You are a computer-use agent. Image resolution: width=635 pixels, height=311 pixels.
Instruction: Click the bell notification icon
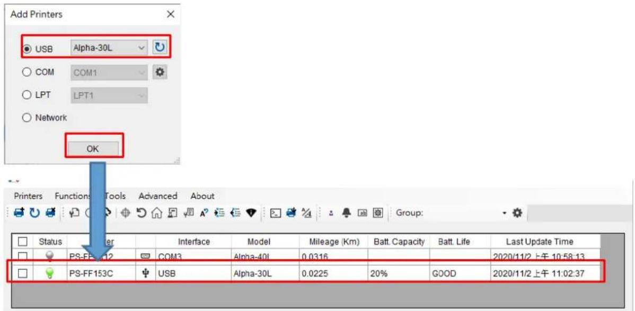[347, 212]
